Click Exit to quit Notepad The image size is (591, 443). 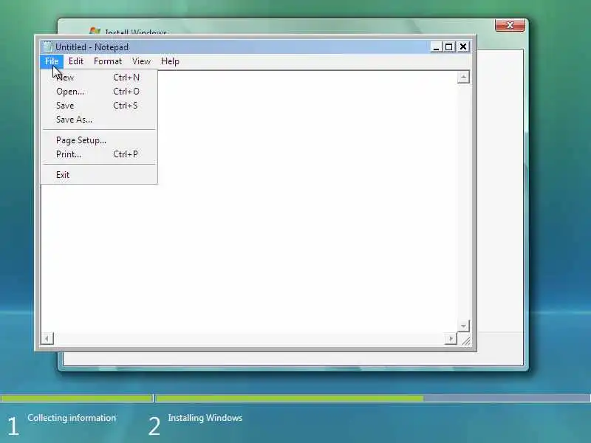(x=99, y=175)
